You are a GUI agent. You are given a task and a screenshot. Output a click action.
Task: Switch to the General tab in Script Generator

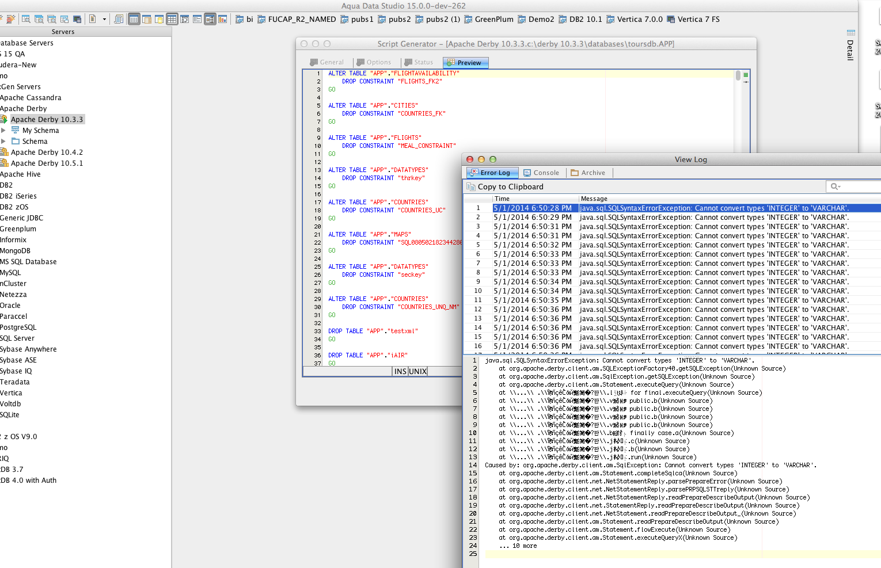(327, 63)
